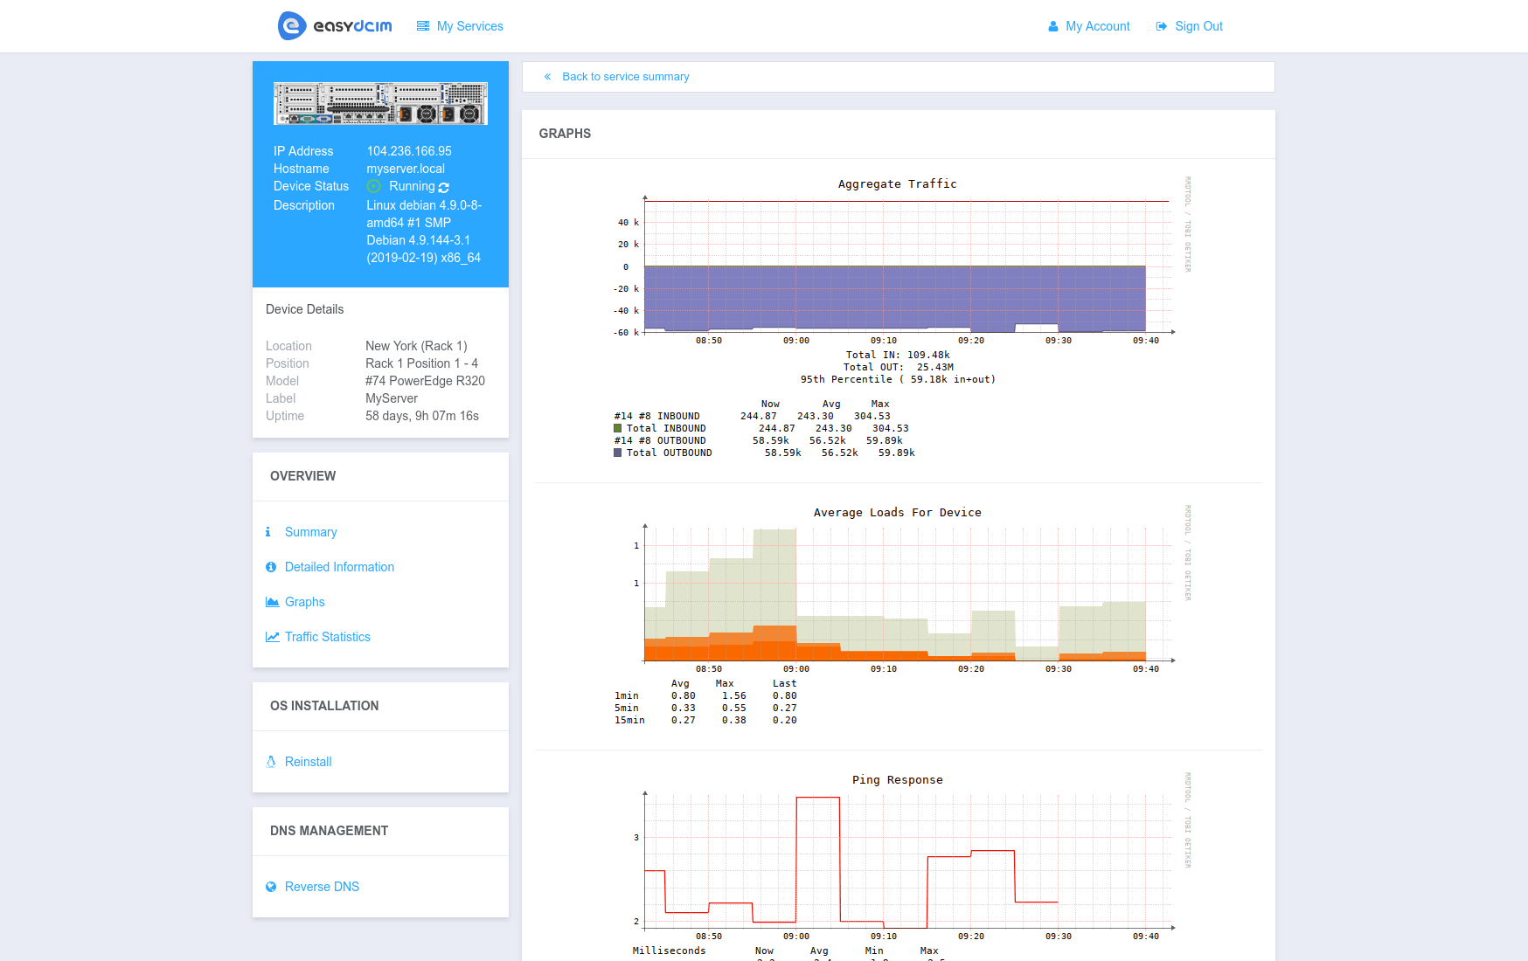Image resolution: width=1528 pixels, height=961 pixels.
Task: Click the Traffic Statistics line chart icon
Action: 272,637
